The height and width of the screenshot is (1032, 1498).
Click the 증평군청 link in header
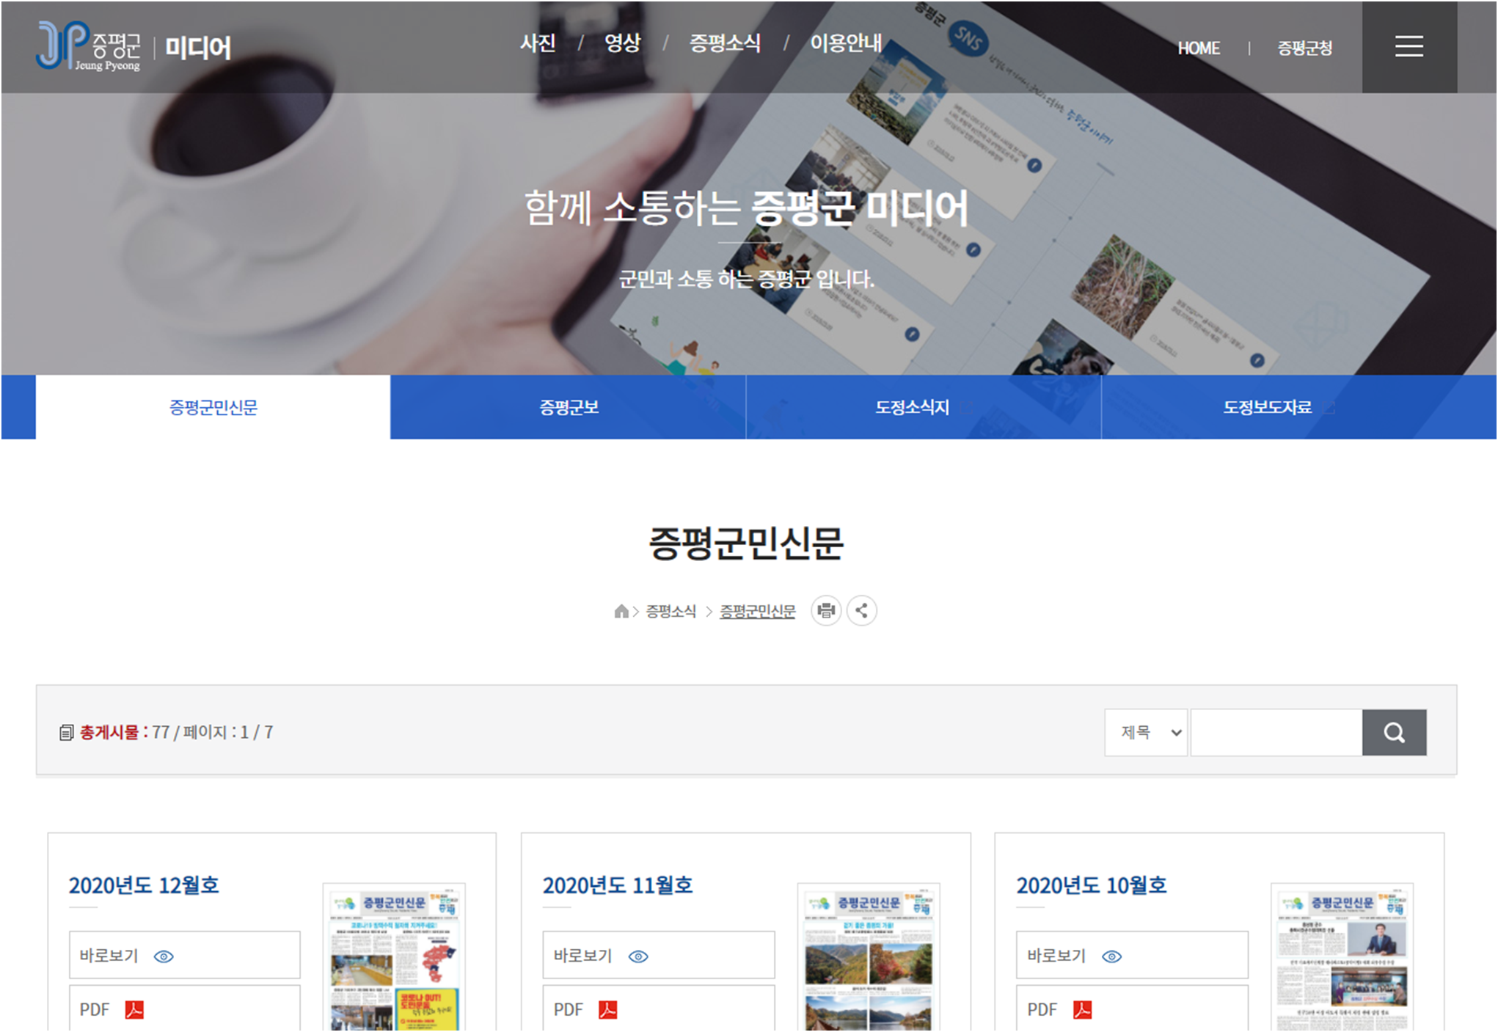[x=1304, y=48]
